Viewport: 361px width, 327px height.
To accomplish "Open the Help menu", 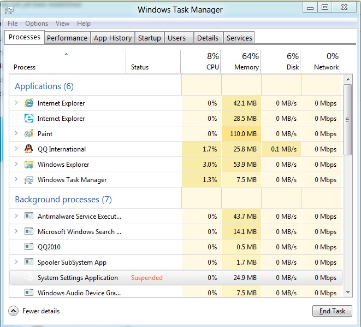I will click(x=84, y=24).
